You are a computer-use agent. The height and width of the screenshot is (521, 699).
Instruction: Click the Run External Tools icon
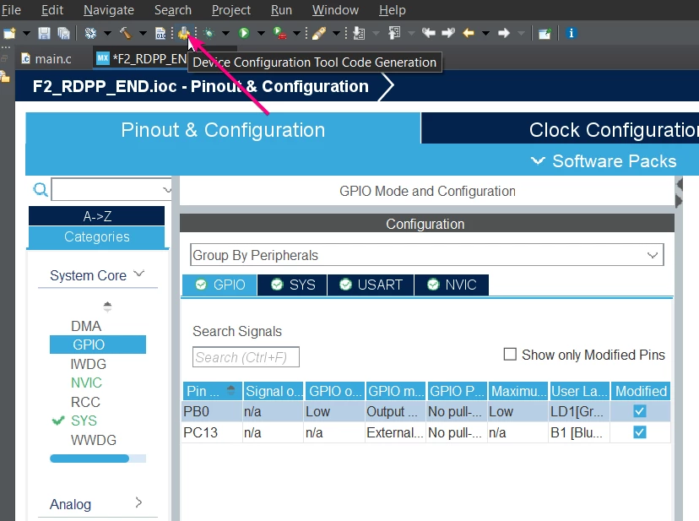[279, 33]
